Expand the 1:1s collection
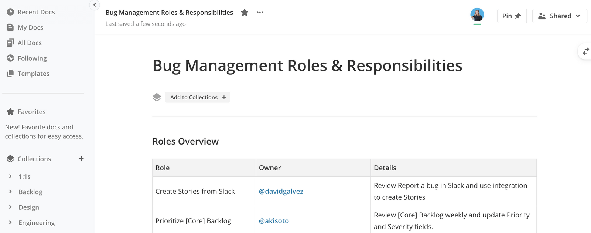The image size is (591, 233). tap(10, 176)
